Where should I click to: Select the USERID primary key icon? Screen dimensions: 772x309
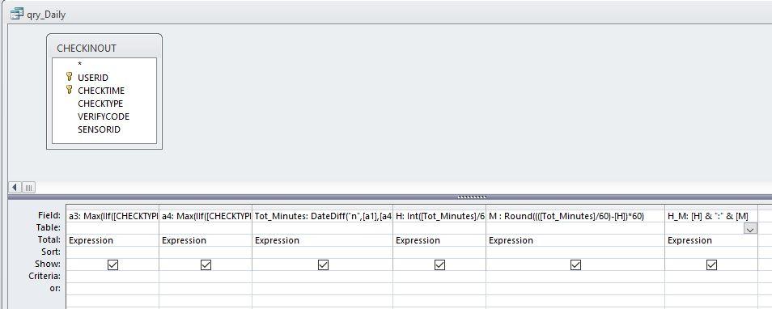(x=70, y=78)
